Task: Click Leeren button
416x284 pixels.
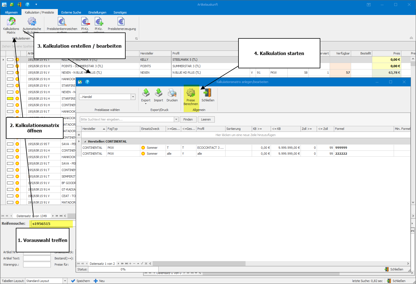Action: tap(206, 119)
